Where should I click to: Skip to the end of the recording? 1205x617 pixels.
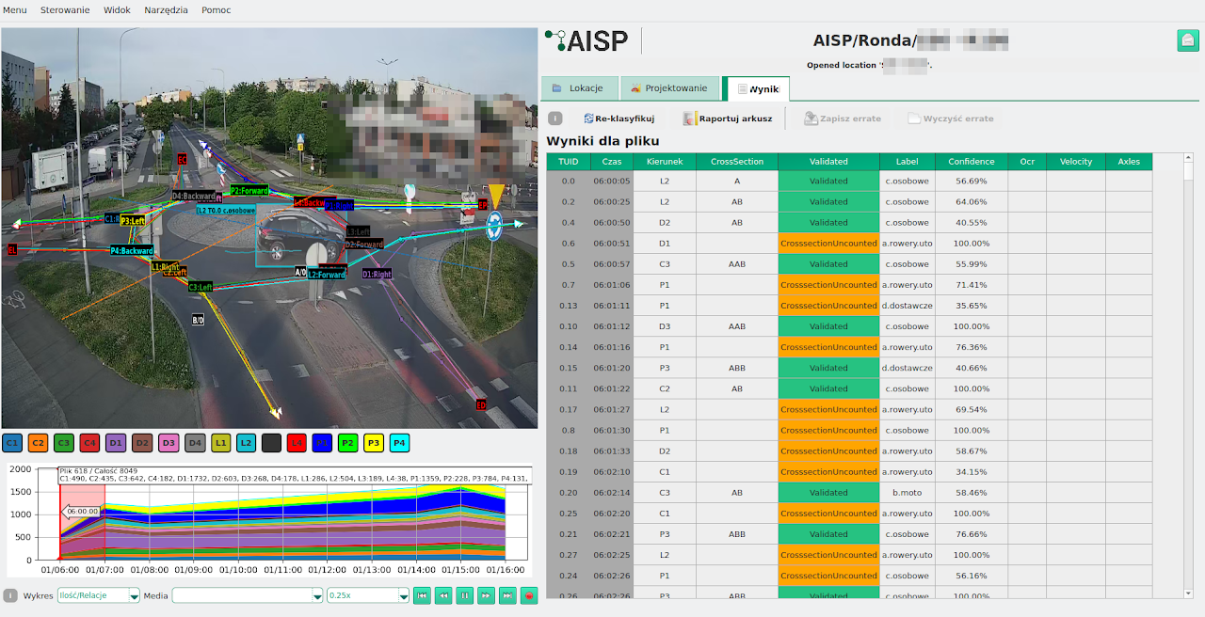tap(507, 595)
